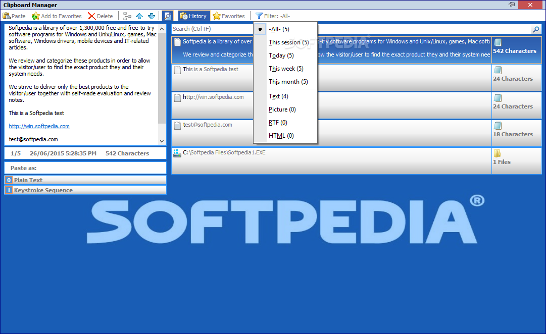Paste as Plain Text

(x=85, y=180)
